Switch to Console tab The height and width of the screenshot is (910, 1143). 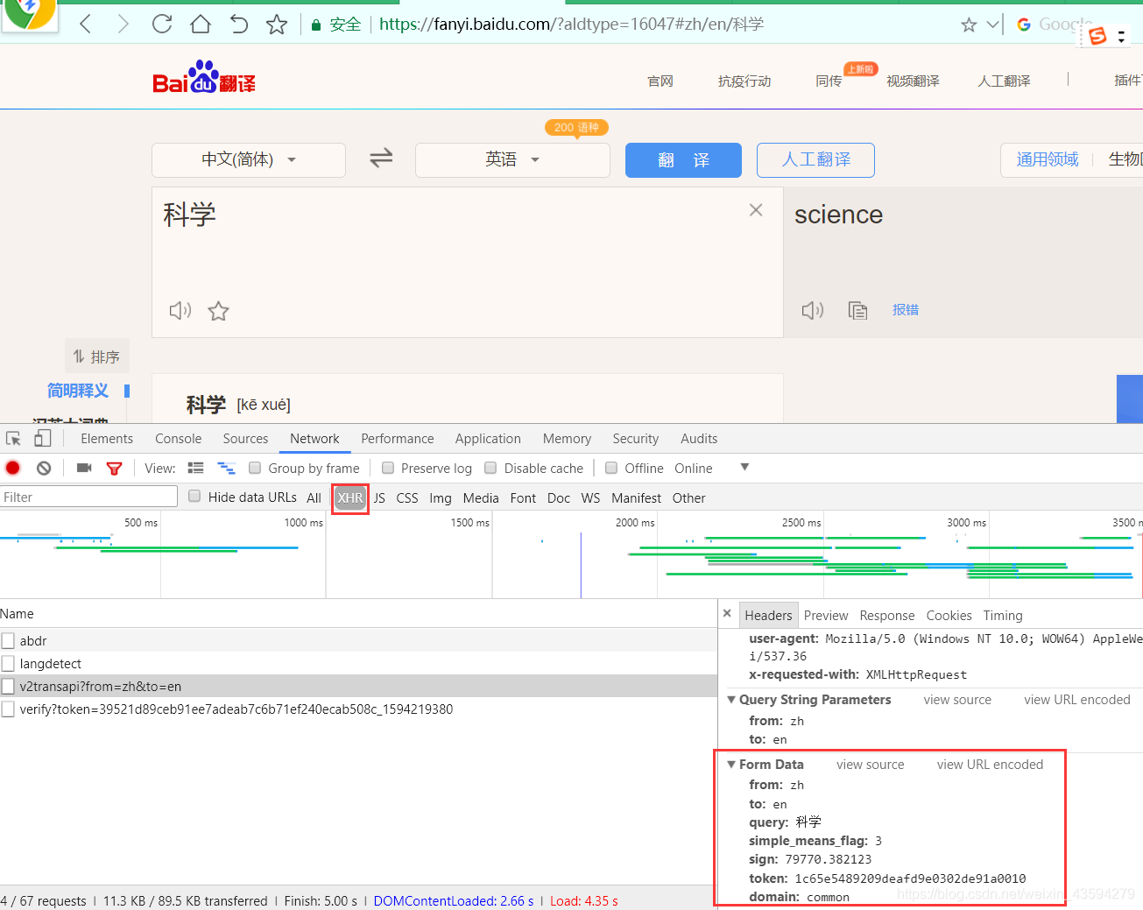click(x=178, y=439)
